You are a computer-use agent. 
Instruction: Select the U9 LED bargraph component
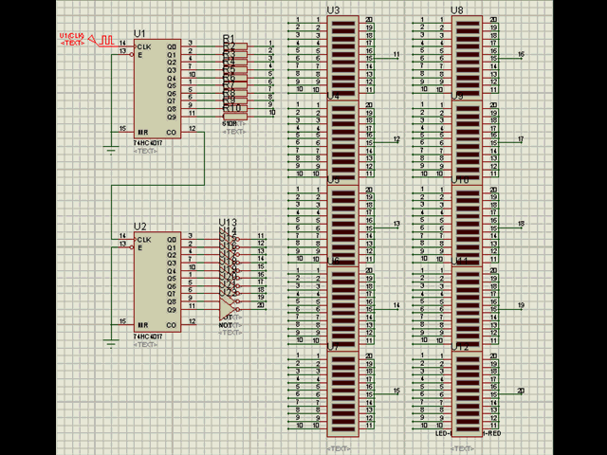tap(468, 141)
